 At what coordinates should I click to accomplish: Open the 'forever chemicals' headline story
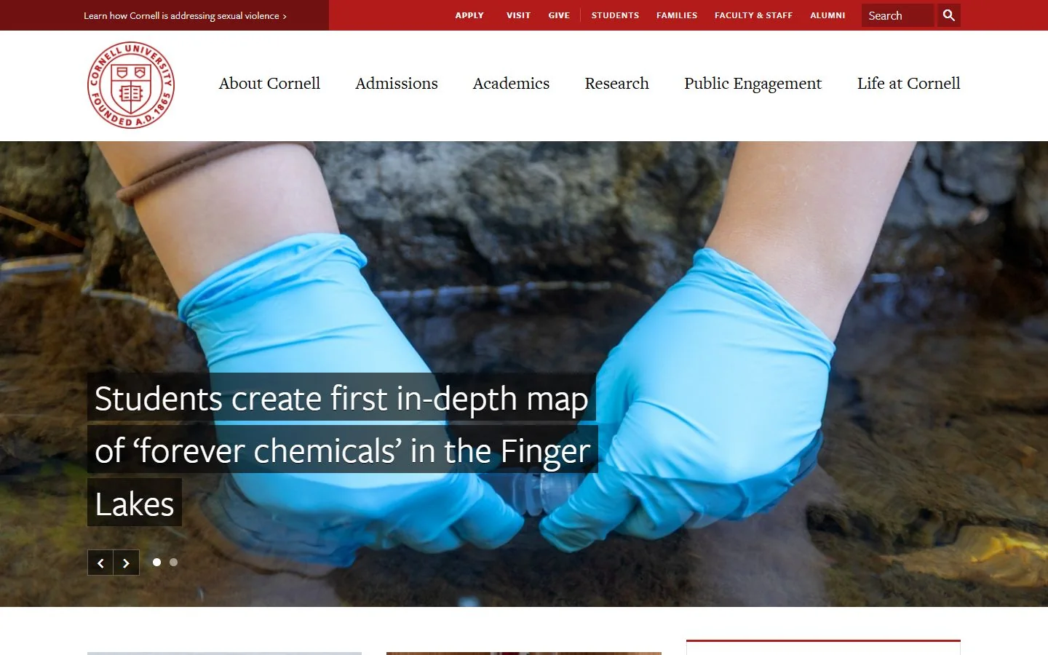coord(342,450)
